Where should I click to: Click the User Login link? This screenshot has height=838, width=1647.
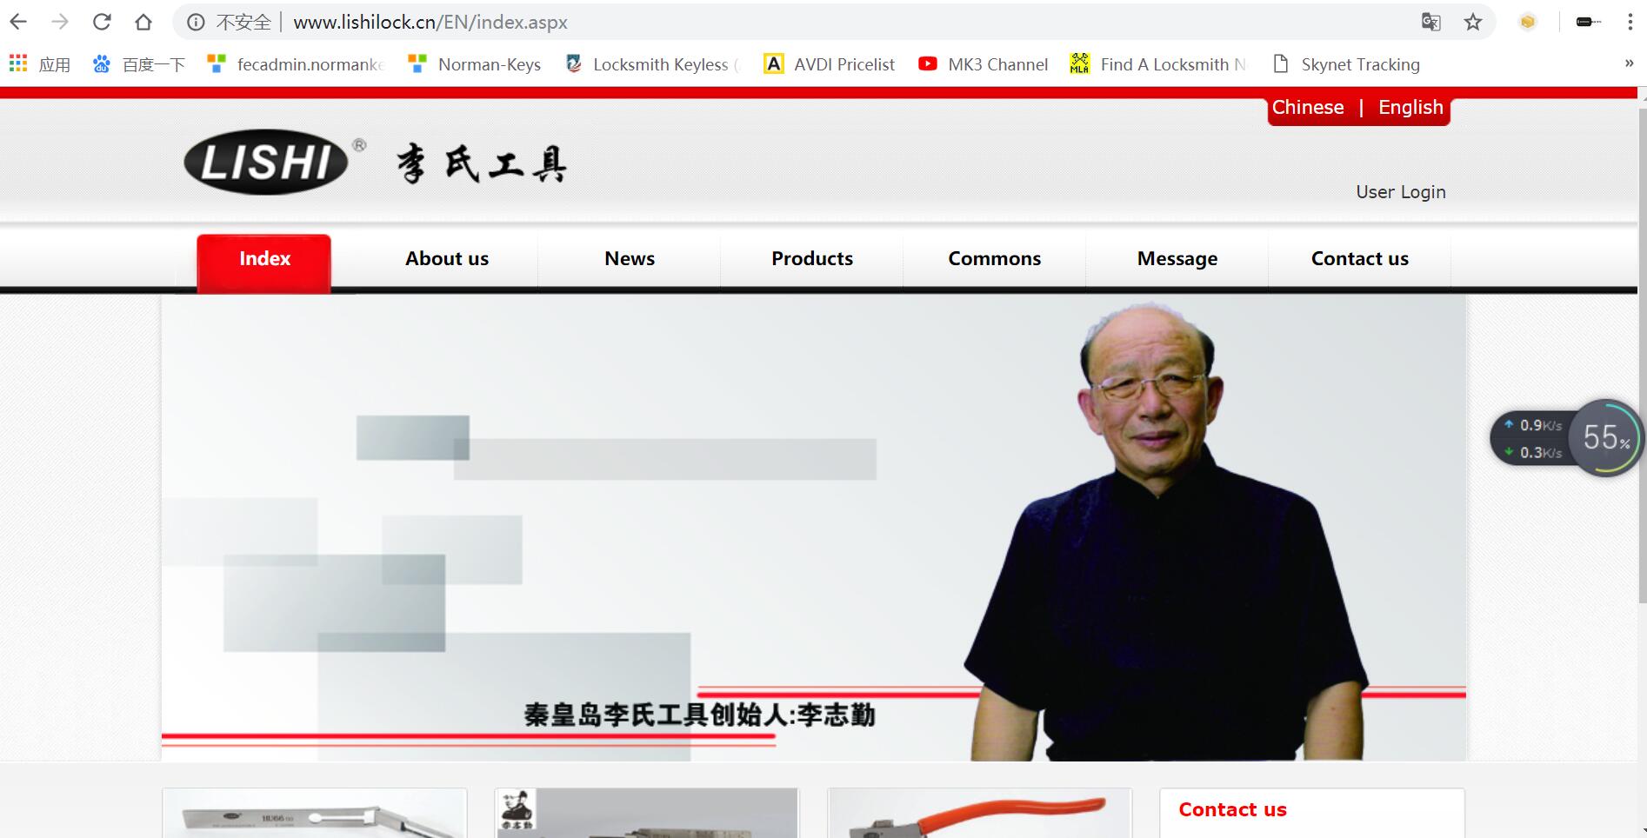coord(1401,192)
